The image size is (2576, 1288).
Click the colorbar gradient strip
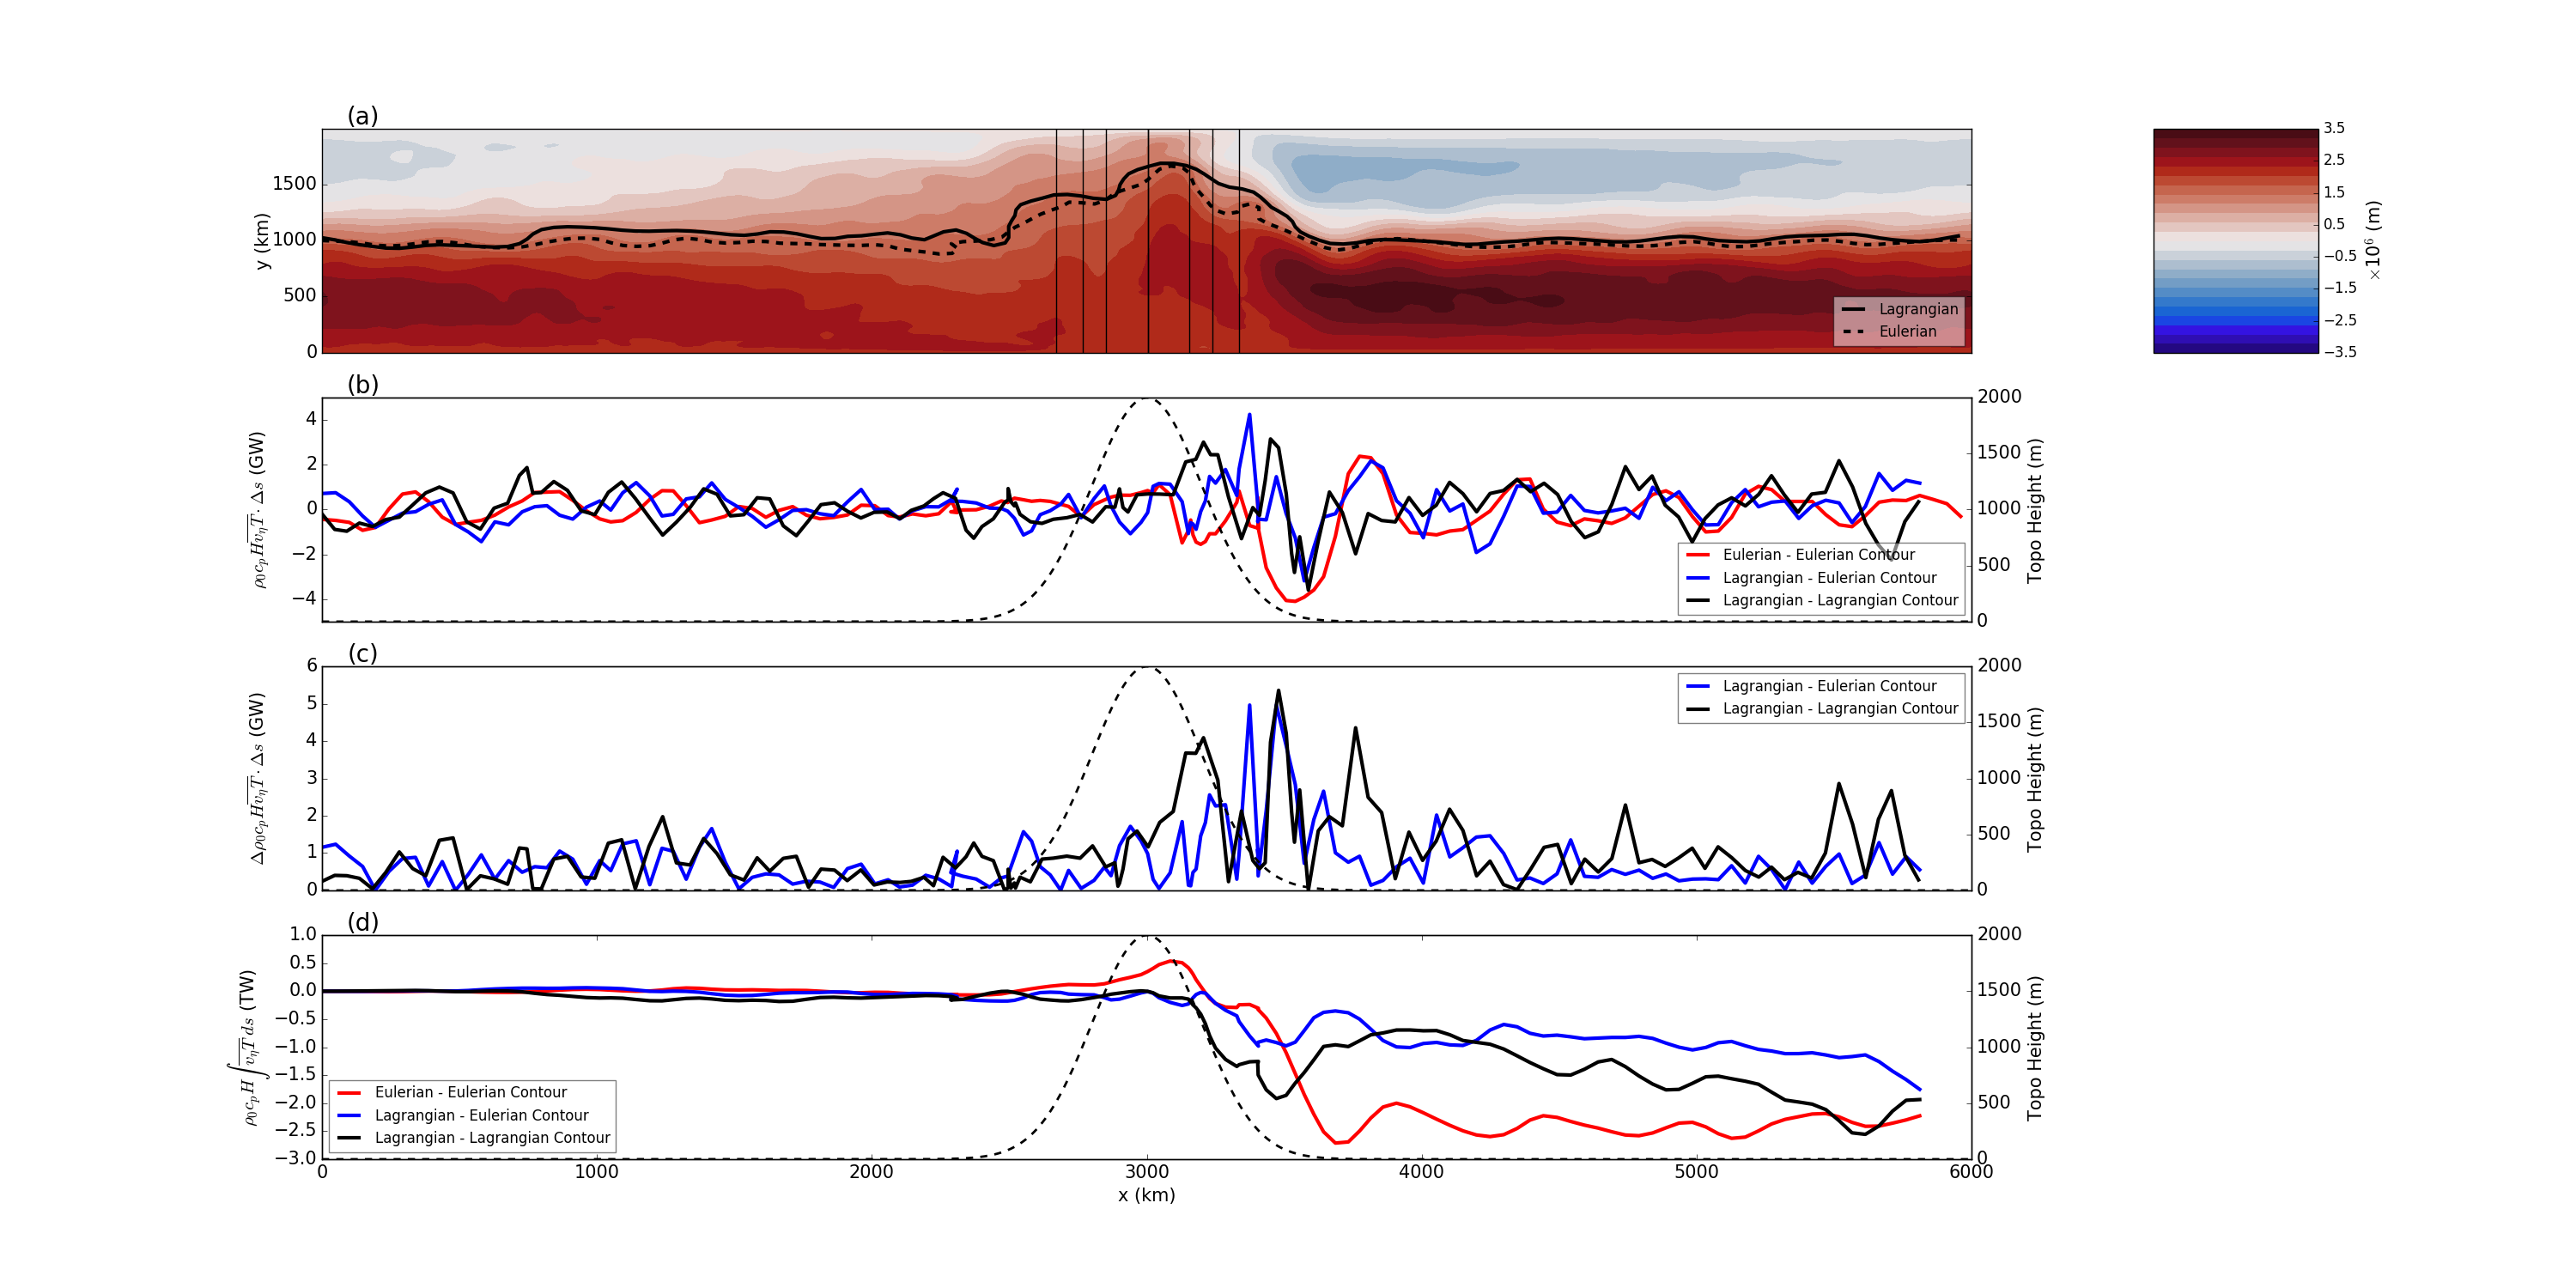coord(2235,240)
